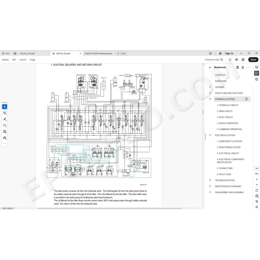The height and width of the screenshot is (260, 260).
Task: Expand the MAINTENANCE STANDARD bookmark
Action: [210, 186]
